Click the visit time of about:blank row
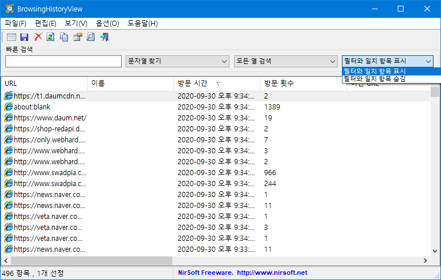441x280 pixels. point(216,107)
